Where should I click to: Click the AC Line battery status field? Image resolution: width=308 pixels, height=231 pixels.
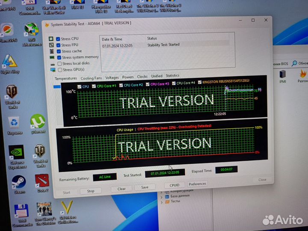105,177
